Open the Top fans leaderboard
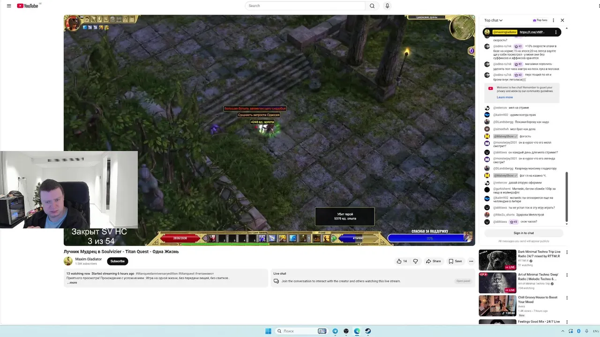600x337 pixels. 540,20
